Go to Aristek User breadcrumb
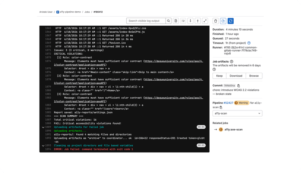Screen dimensions: 301x173 pos(46,12)
